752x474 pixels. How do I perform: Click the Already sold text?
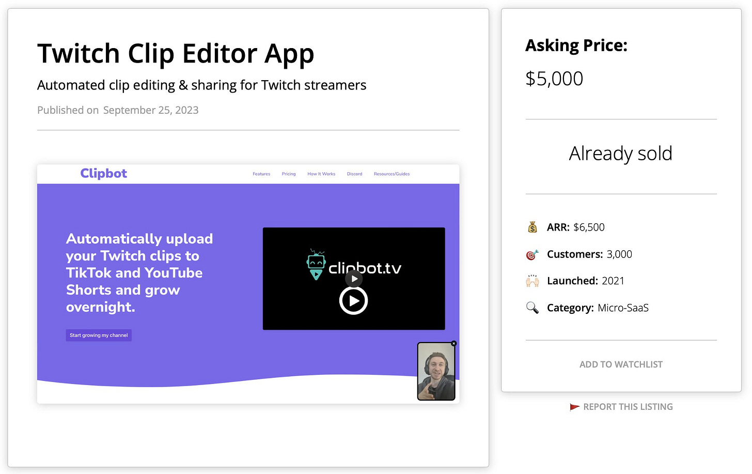621,154
